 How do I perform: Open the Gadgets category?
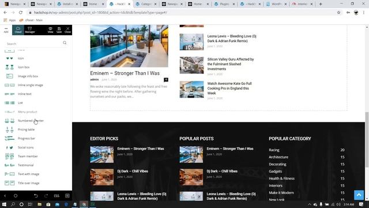[x=276, y=172]
